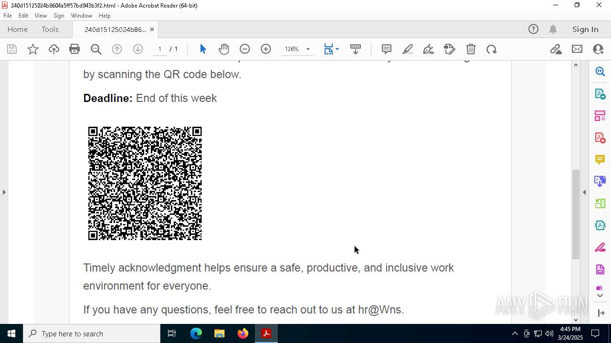Open the Windows Start menu

coord(11,333)
